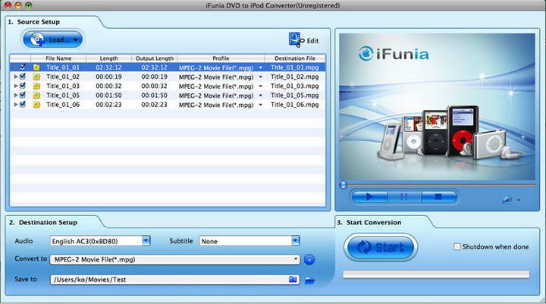Expand the Title_01_06 row triangle
The image size is (546, 304).
pyautogui.click(x=16, y=105)
